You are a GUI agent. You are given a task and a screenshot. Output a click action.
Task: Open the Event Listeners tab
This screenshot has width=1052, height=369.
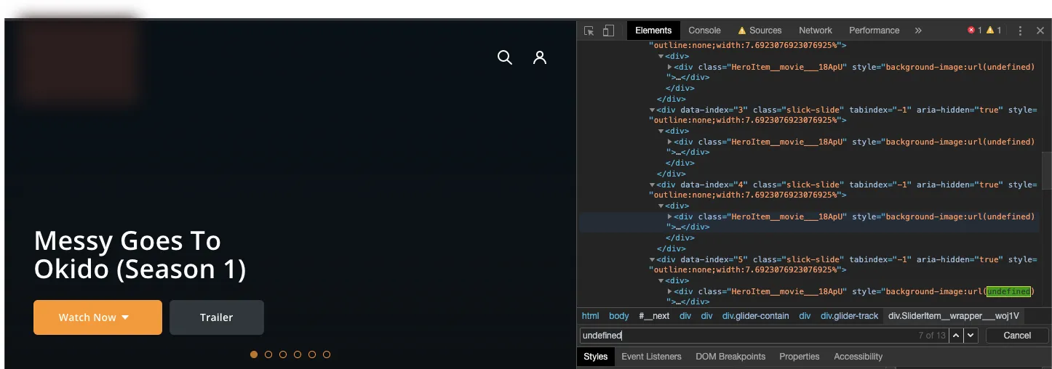click(x=651, y=357)
